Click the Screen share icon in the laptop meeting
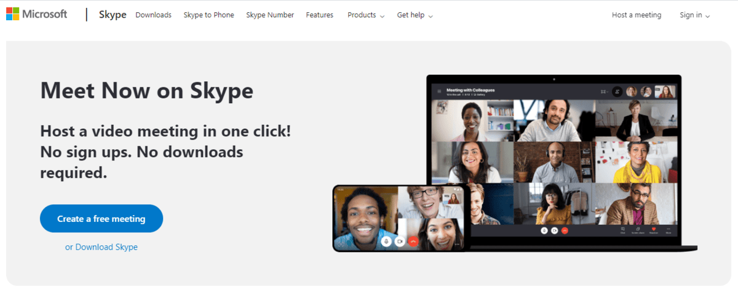 [638, 229]
